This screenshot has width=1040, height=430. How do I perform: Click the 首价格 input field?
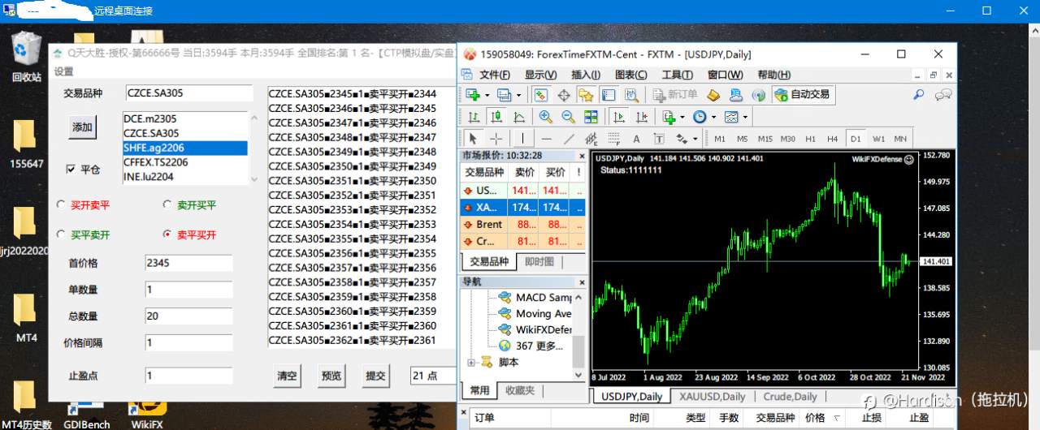point(188,263)
